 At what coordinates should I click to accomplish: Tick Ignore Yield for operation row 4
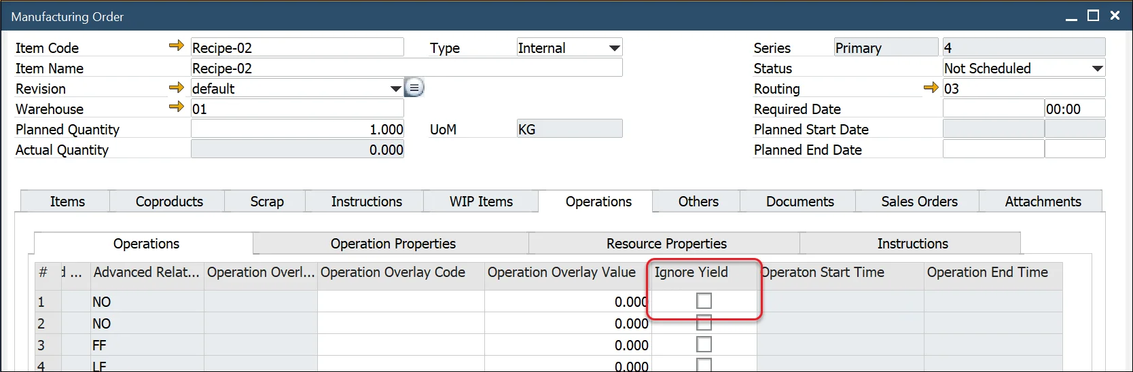click(x=704, y=365)
